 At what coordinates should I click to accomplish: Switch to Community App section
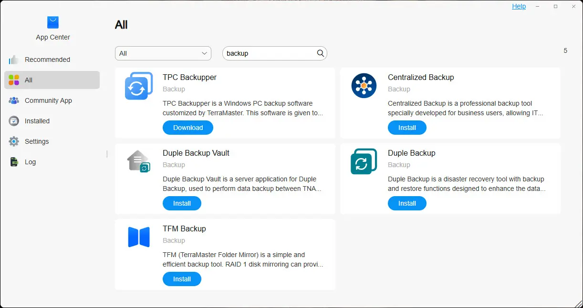[x=48, y=100]
